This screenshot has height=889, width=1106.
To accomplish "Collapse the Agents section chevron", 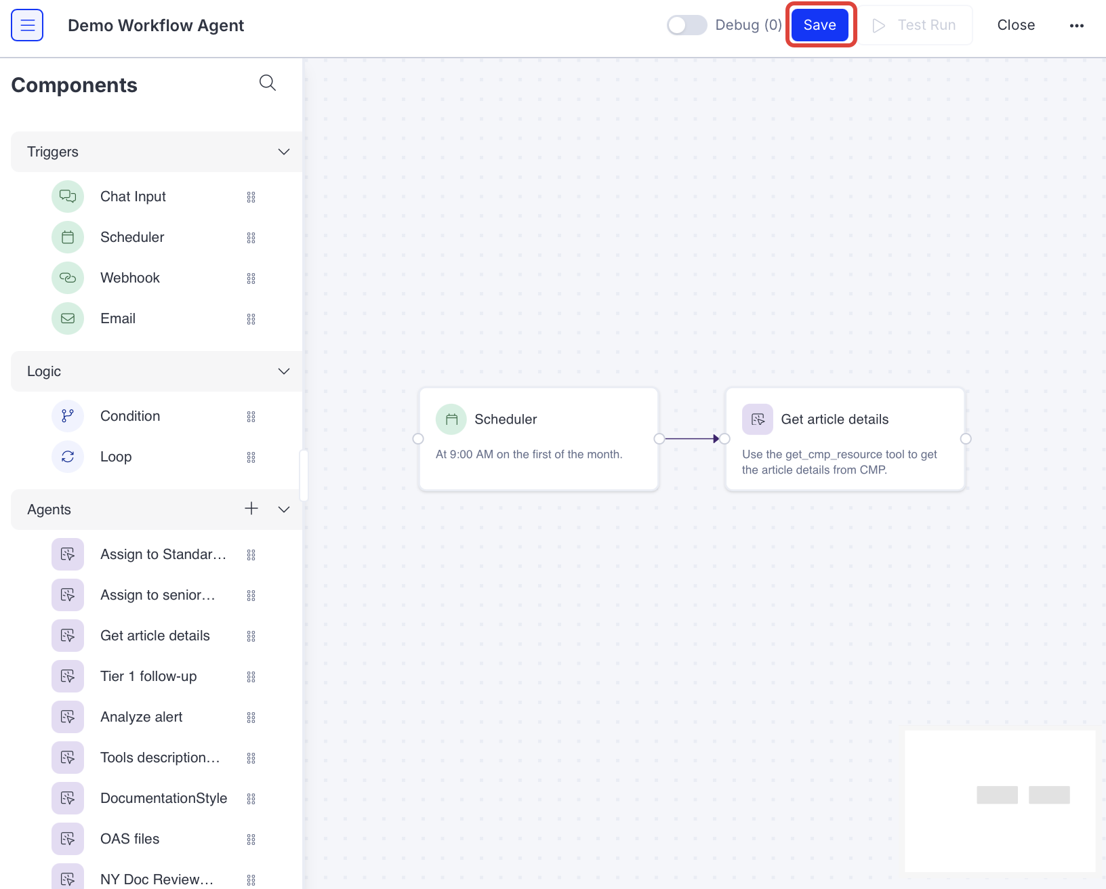I will pos(284,510).
